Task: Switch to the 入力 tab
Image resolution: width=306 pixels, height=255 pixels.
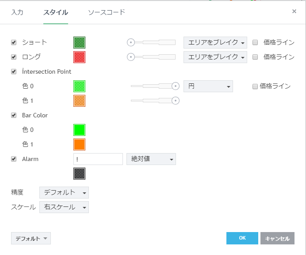Action: 17,12
